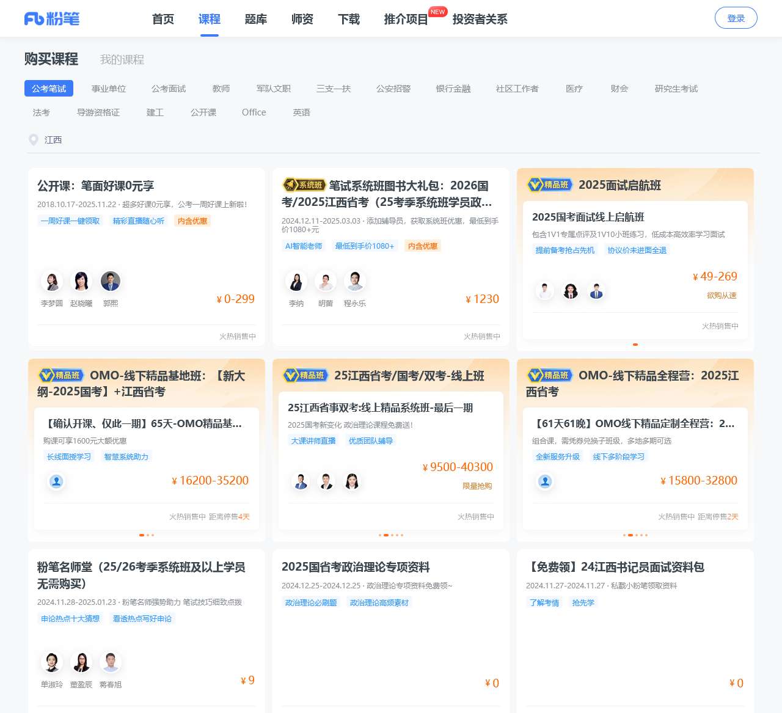The width and height of the screenshot is (782, 713).
Task: Click the 申论热点十大猜想 tag
Action: click(70, 619)
